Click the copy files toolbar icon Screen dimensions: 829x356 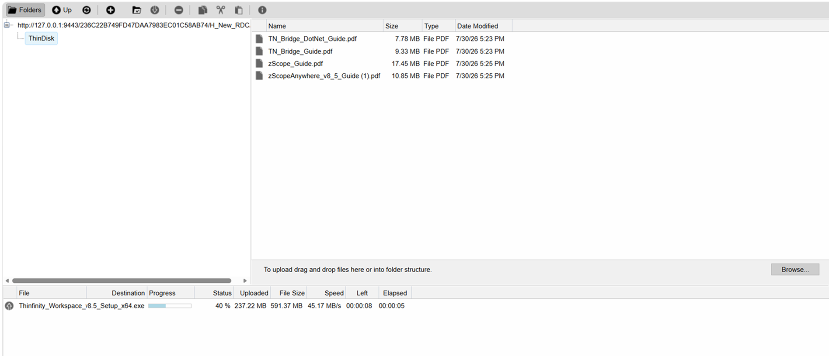pyautogui.click(x=203, y=10)
